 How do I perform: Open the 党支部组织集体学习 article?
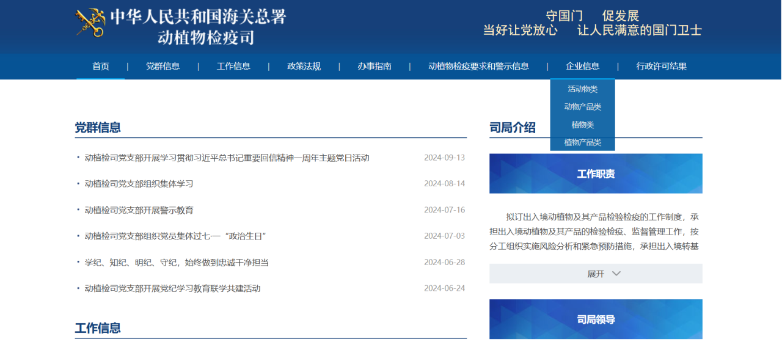coord(139,184)
